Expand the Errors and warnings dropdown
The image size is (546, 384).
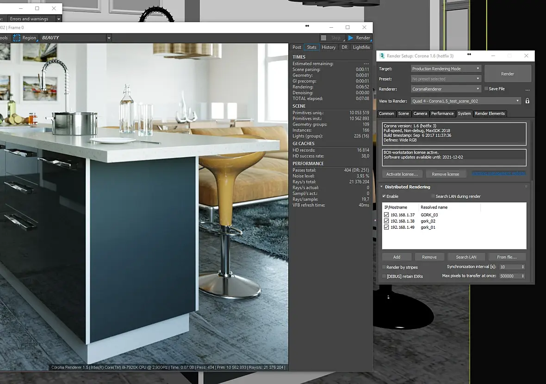tap(58, 19)
